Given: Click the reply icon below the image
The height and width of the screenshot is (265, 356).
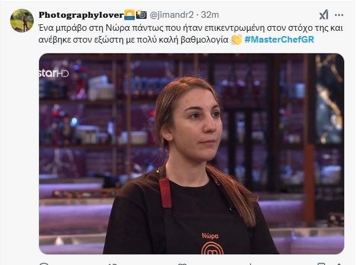Looking at the screenshot, I should click(x=44, y=264).
